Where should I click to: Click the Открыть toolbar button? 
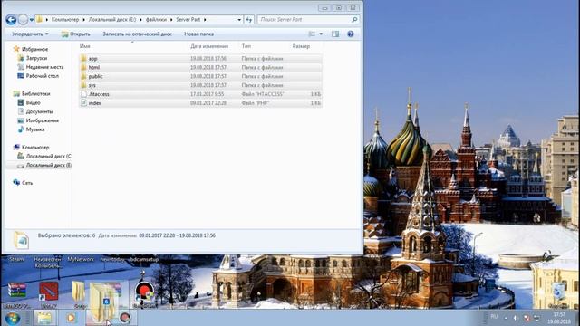76,34
